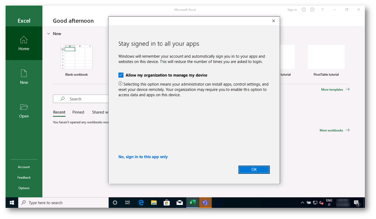Switch to the Recent tab
Image resolution: width=376 pixels, height=219 pixels.
[x=59, y=112]
